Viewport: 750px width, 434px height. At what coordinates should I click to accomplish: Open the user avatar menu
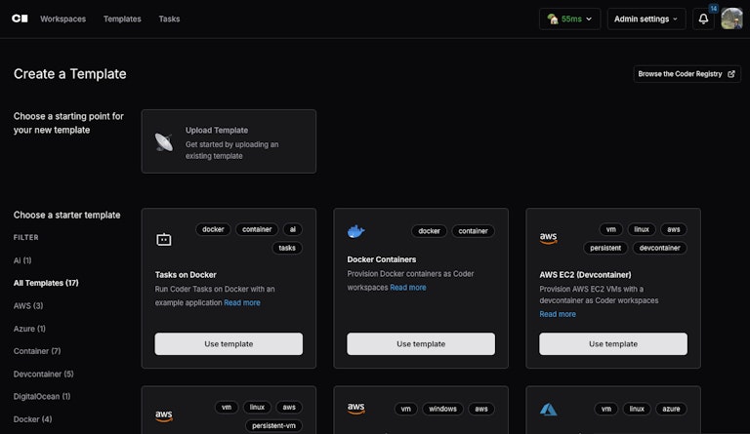pos(731,20)
